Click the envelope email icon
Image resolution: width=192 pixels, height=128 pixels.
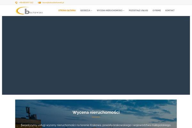39,3
